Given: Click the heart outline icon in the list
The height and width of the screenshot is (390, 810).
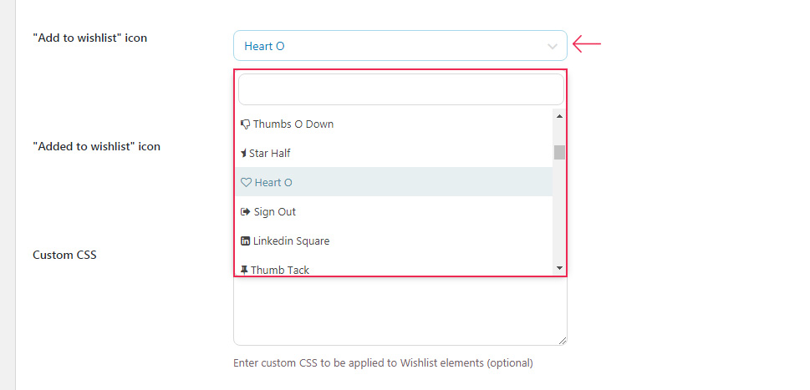Looking at the screenshot, I should pos(246,183).
